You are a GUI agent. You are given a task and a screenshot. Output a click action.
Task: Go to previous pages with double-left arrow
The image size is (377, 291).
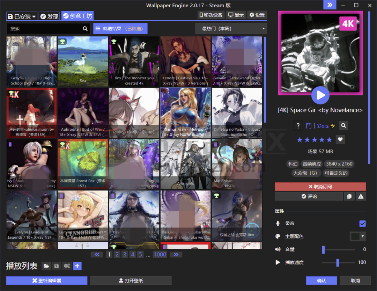pos(97,254)
